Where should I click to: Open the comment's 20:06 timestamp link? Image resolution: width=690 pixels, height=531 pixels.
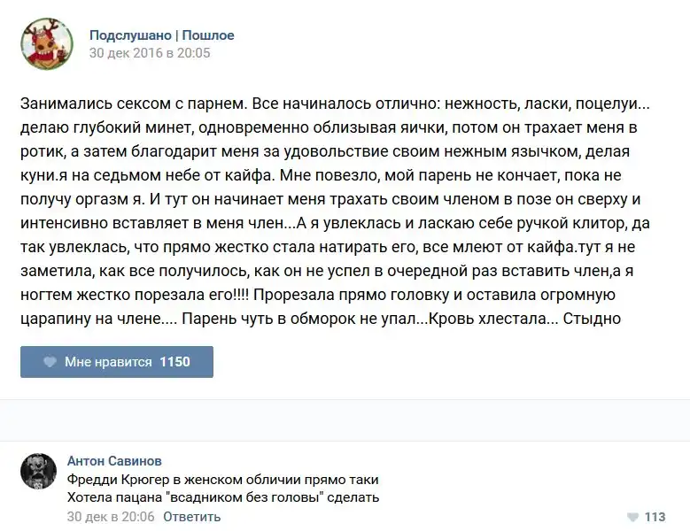click(x=111, y=516)
